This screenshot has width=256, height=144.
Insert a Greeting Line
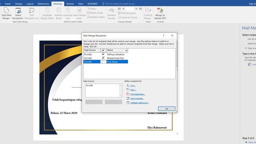[x=68, y=14]
